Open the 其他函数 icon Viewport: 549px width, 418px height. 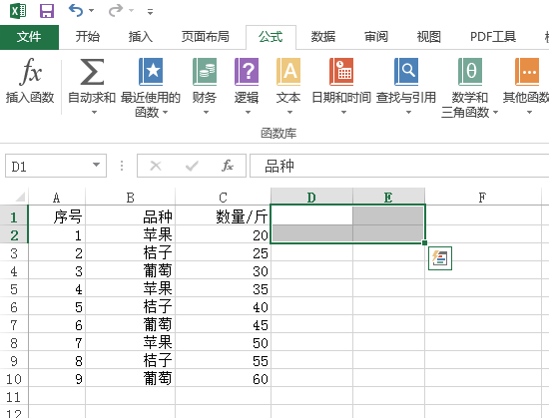527,72
